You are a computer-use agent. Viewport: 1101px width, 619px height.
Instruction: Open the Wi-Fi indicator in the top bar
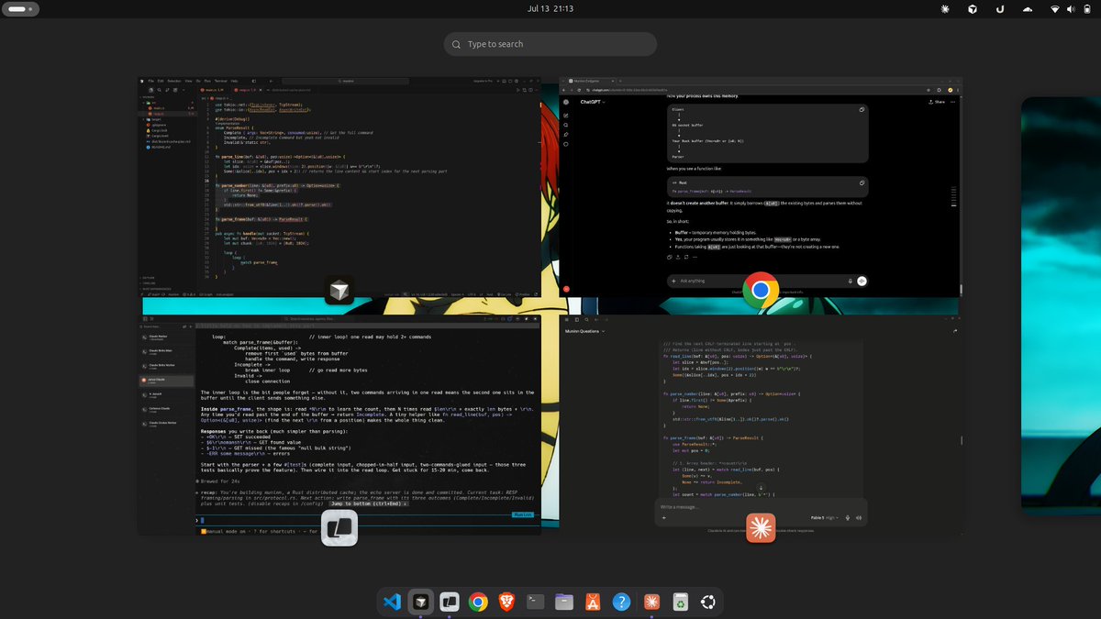(1055, 8)
